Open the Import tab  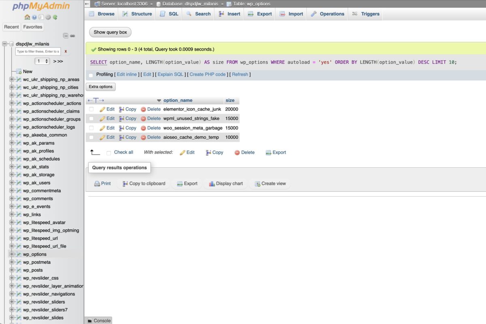(x=291, y=14)
